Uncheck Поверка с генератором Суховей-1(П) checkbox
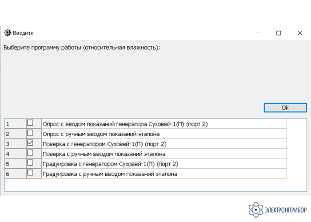Viewport: 311px width, 222px height. click(x=30, y=143)
